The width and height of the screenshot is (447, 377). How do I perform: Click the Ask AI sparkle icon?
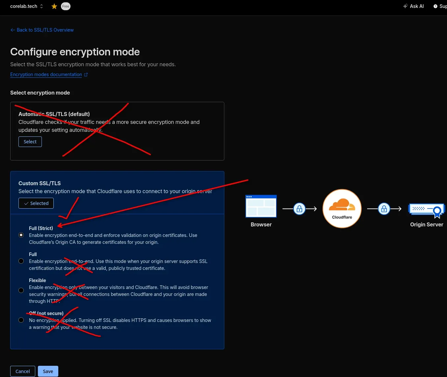405,6
